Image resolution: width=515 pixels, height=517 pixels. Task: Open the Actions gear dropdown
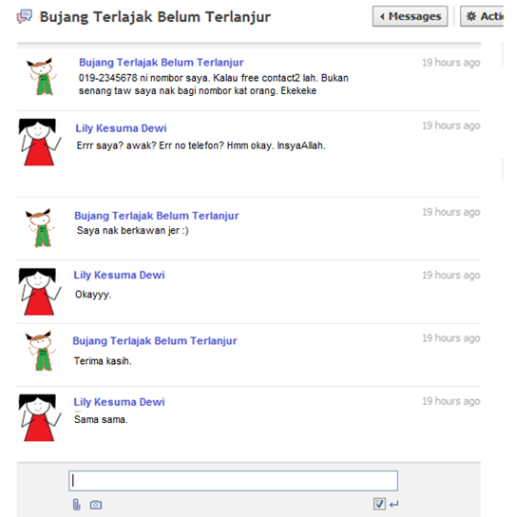tap(483, 16)
